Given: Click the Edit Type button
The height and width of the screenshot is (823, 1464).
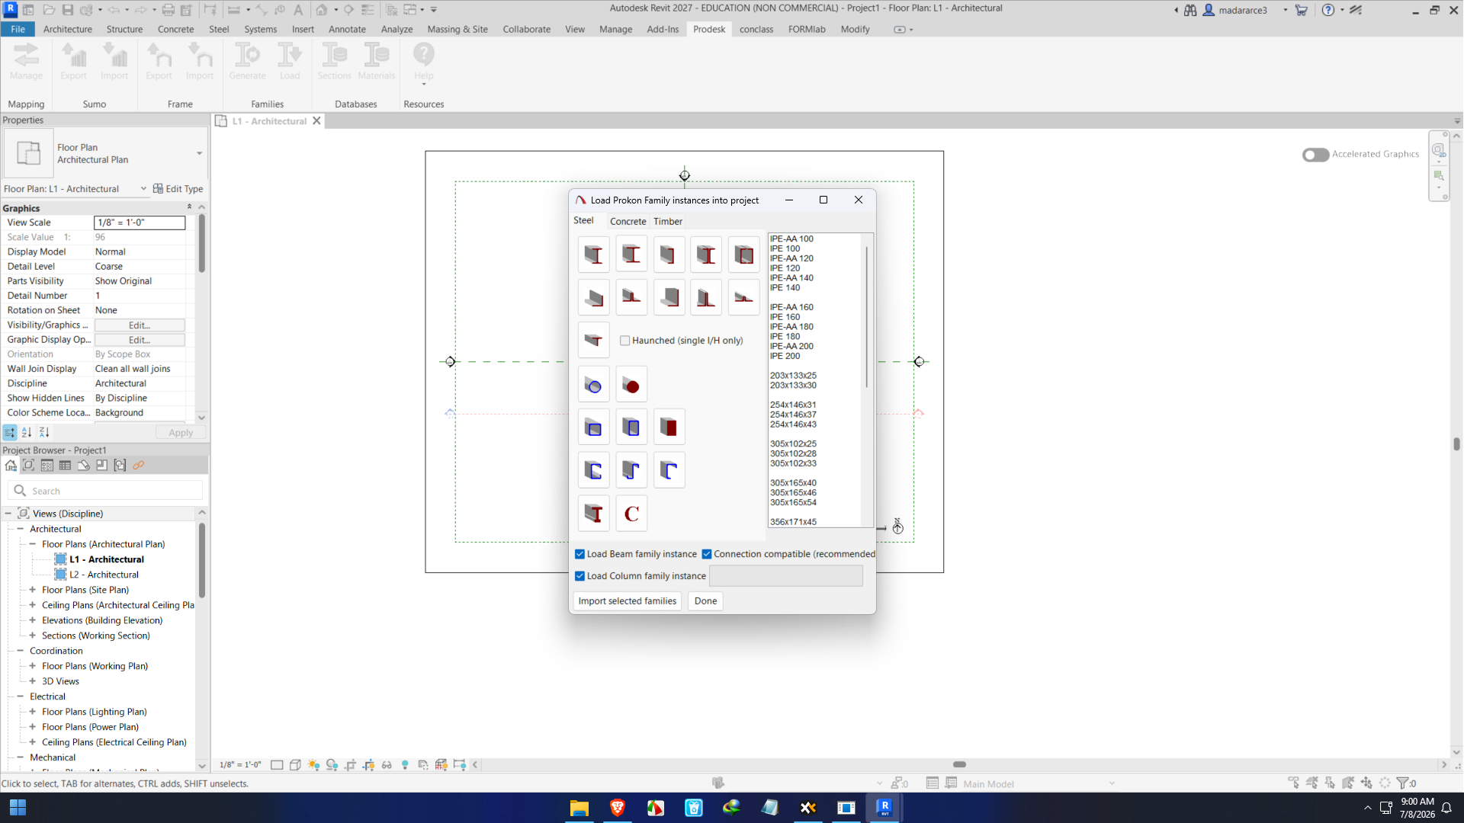Looking at the screenshot, I should coord(178,189).
